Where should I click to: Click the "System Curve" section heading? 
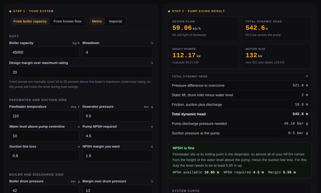[186, 191]
